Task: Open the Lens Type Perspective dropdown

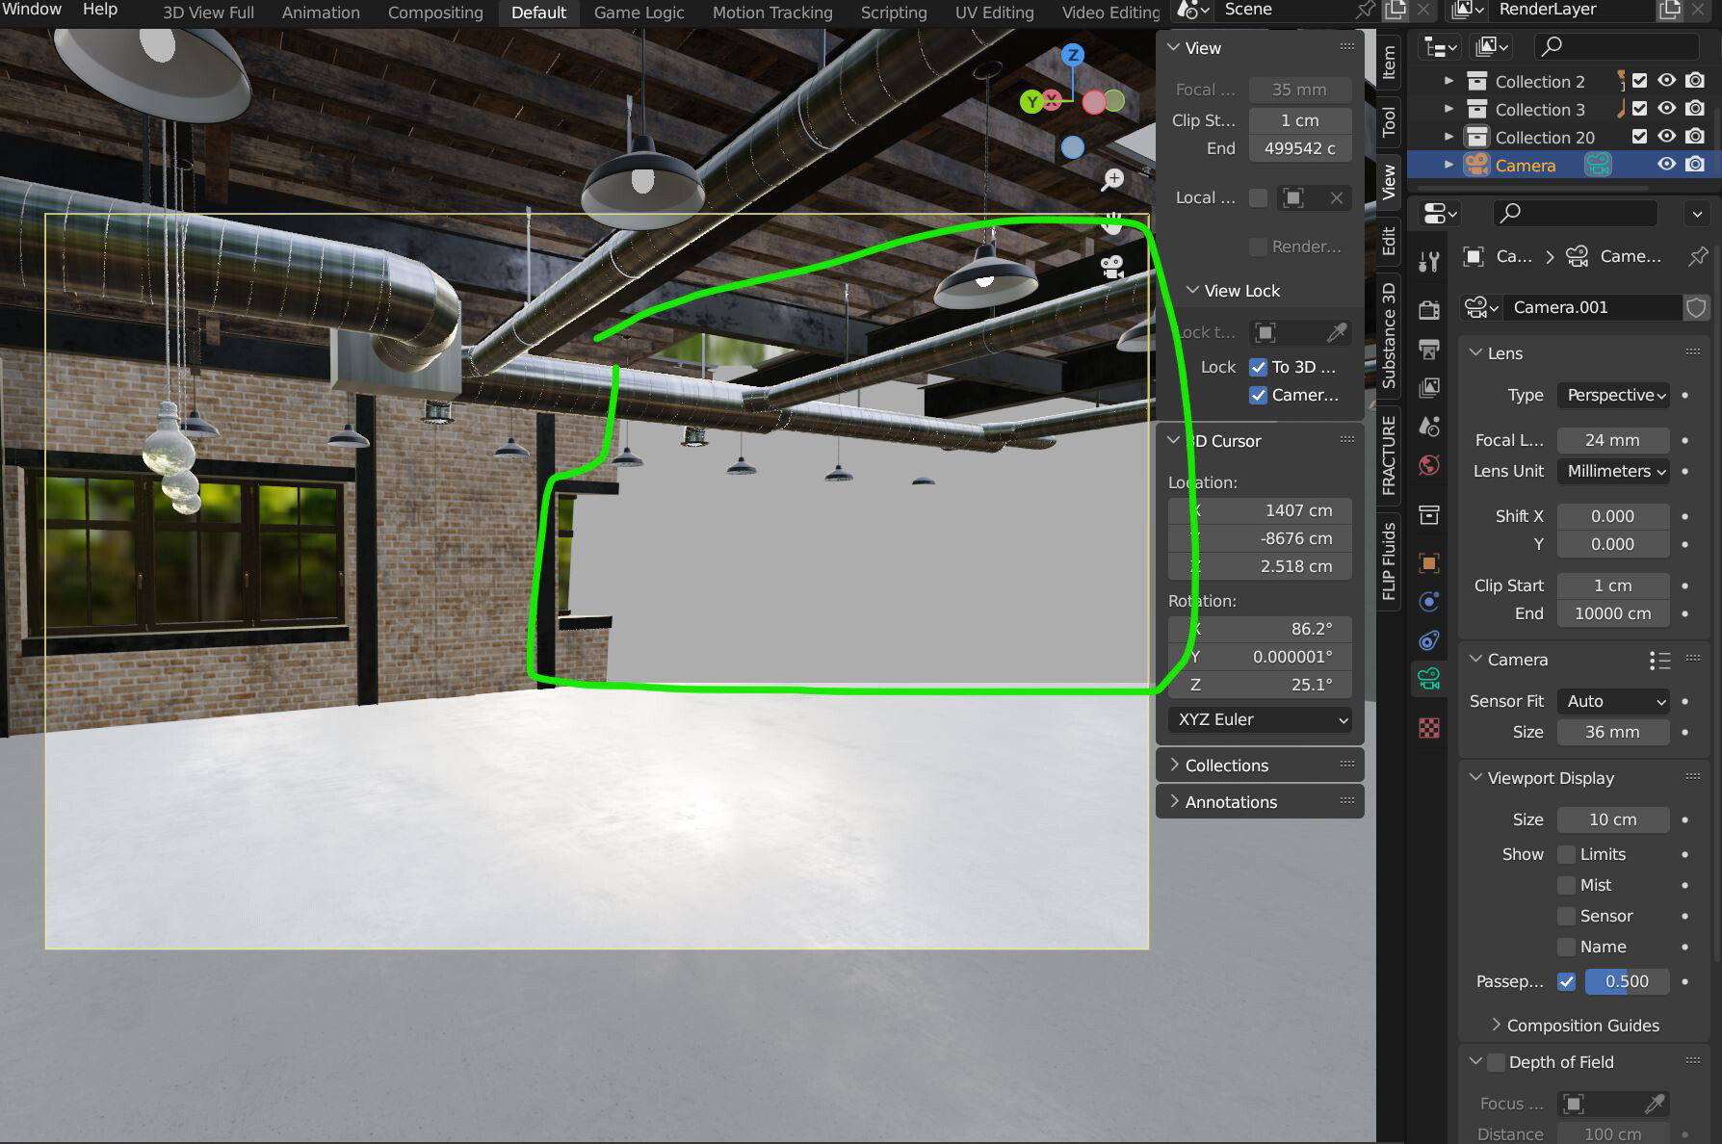Action: point(1612,395)
